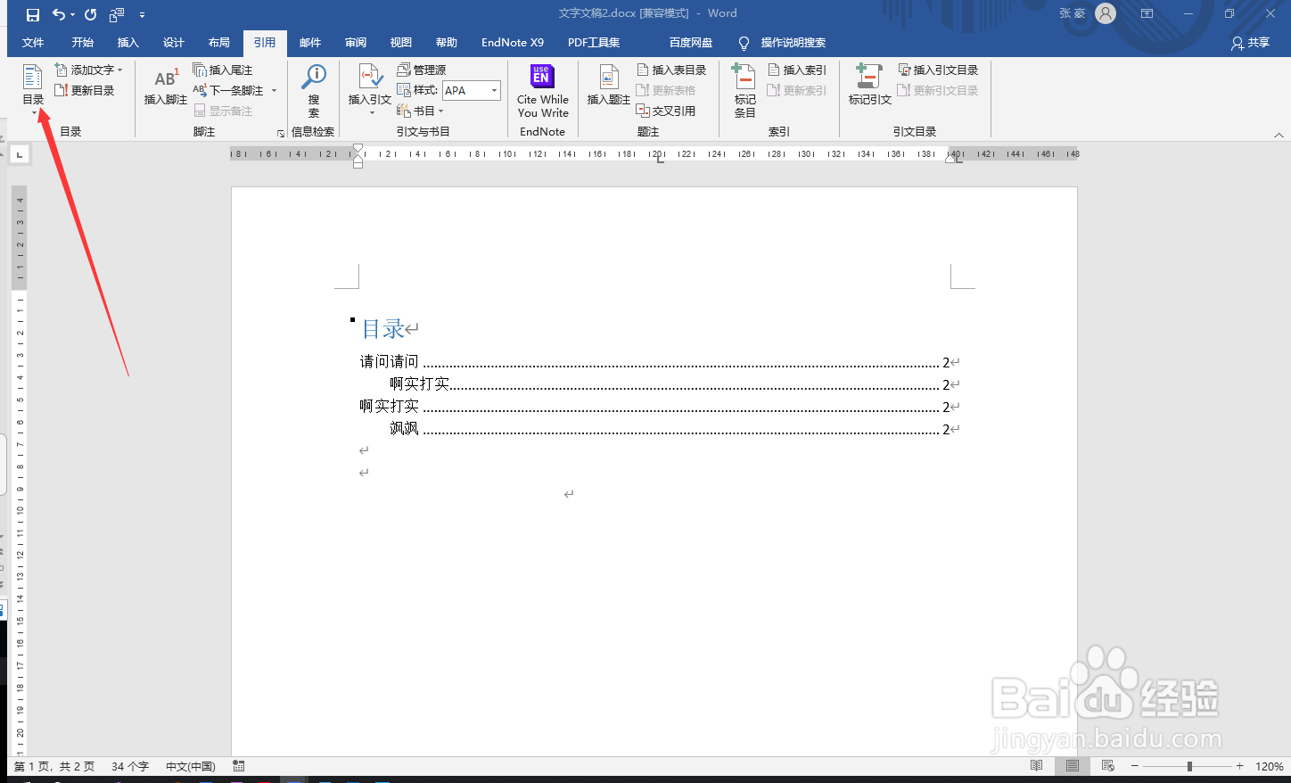Click 插入表目录 table of figures
1291x783 pixels.
coord(671,70)
